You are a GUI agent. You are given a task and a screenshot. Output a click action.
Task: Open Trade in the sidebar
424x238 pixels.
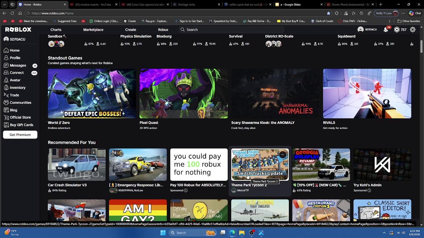12,95
